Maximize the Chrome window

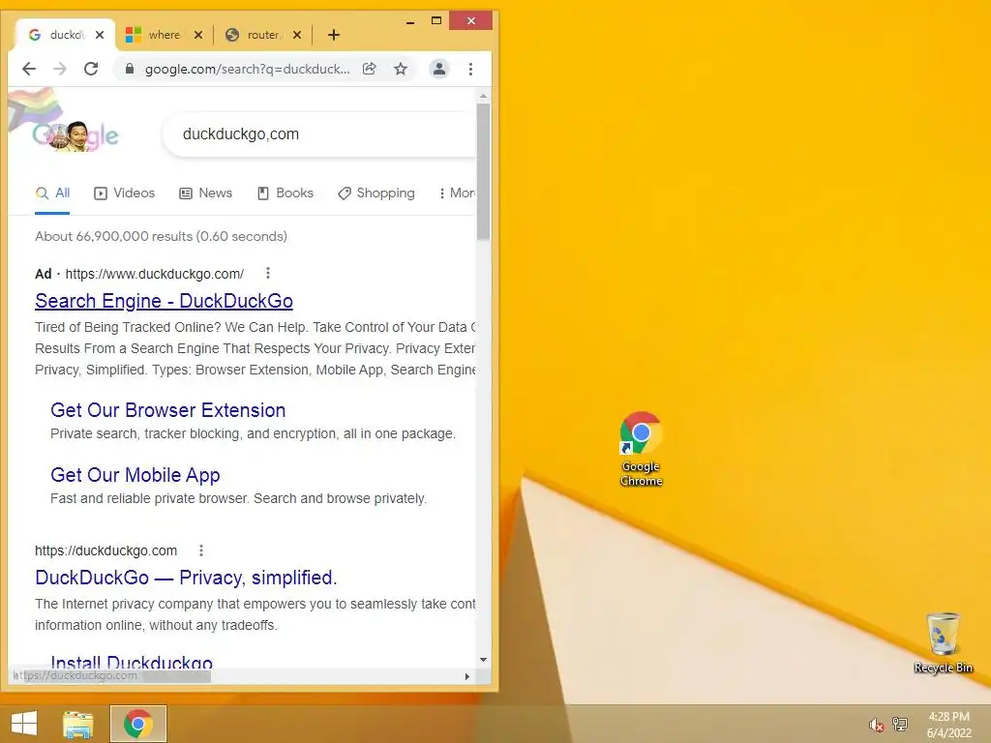coord(436,21)
